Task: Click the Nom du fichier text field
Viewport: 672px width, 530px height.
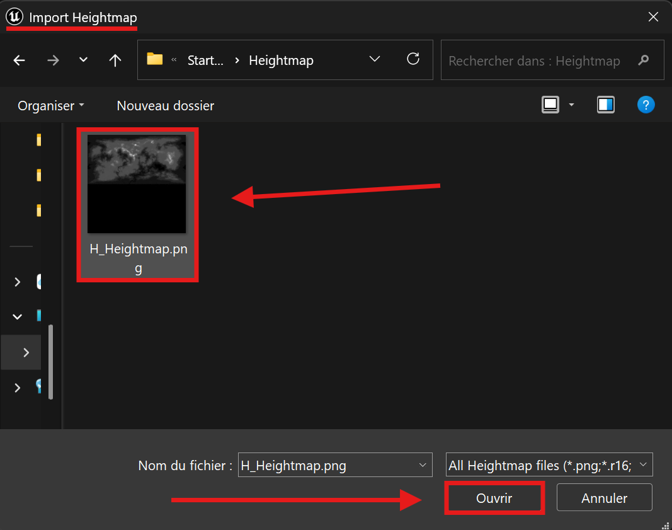Action: [x=335, y=465]
